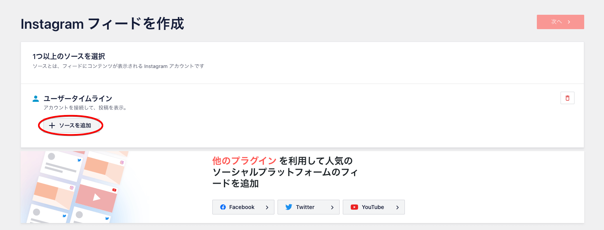Select the Twitter plugin button label

point(305,207)
